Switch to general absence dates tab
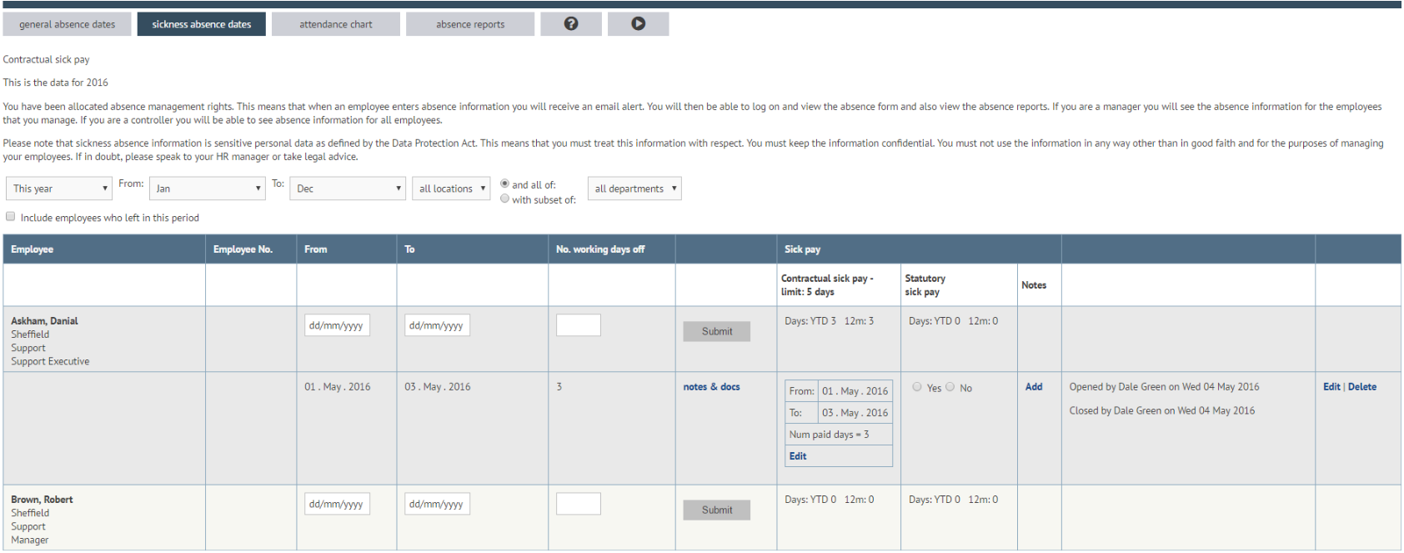This screenshot has width=1404, height=553. (x=67, y=24)
